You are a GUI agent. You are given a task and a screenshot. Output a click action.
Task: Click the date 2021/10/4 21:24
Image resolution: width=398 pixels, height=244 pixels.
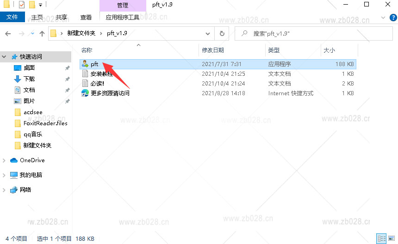click(224, 83)
